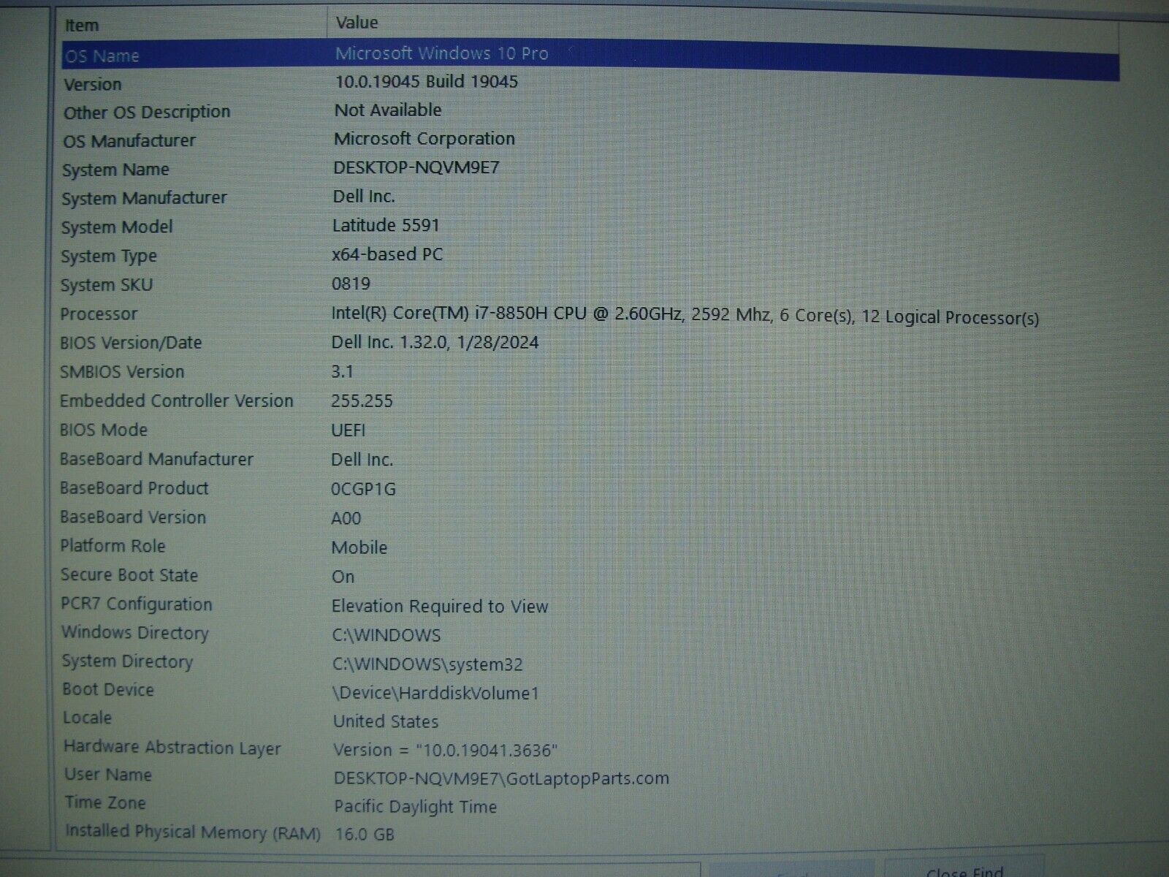Click the Not Available value
1169x877 pixels.
(x=388, y=110)
